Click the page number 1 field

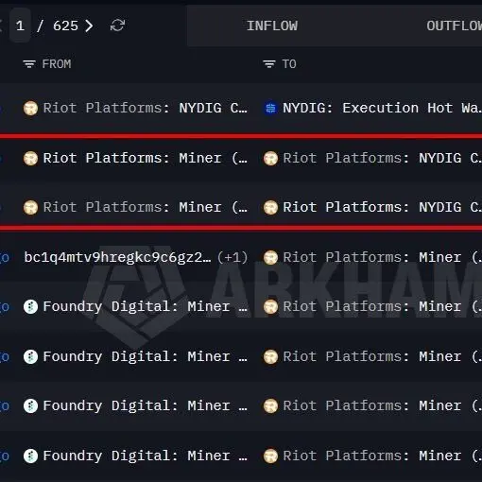pos(20,26)
